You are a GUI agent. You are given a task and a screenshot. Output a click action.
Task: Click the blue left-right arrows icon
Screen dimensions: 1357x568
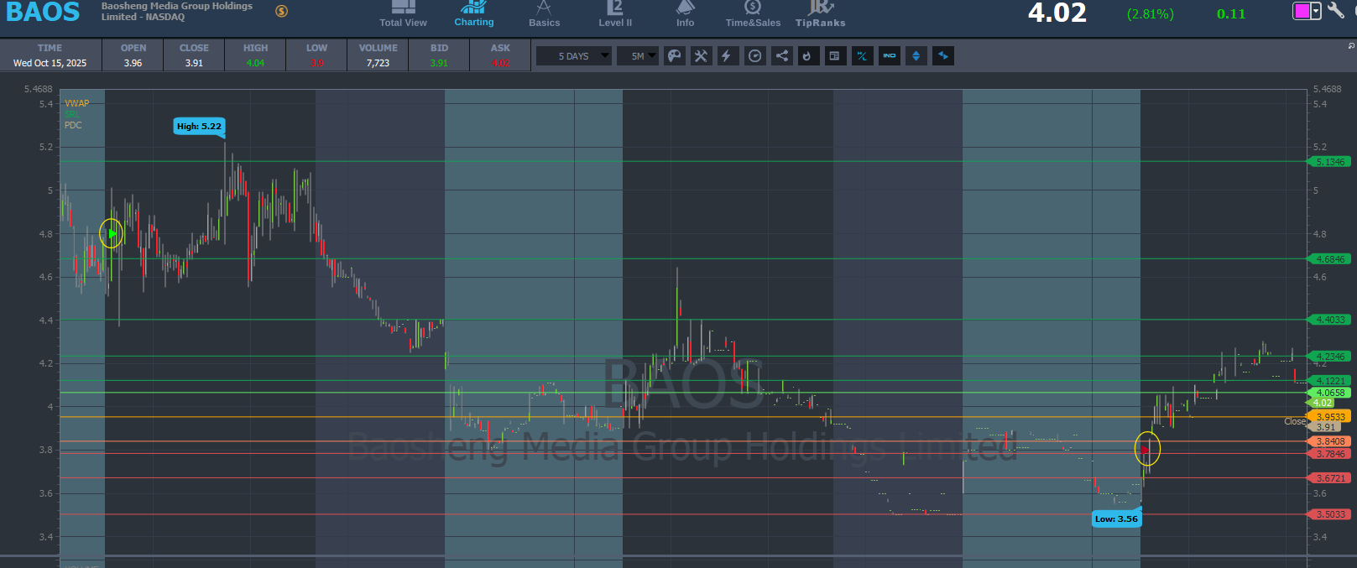943,56
